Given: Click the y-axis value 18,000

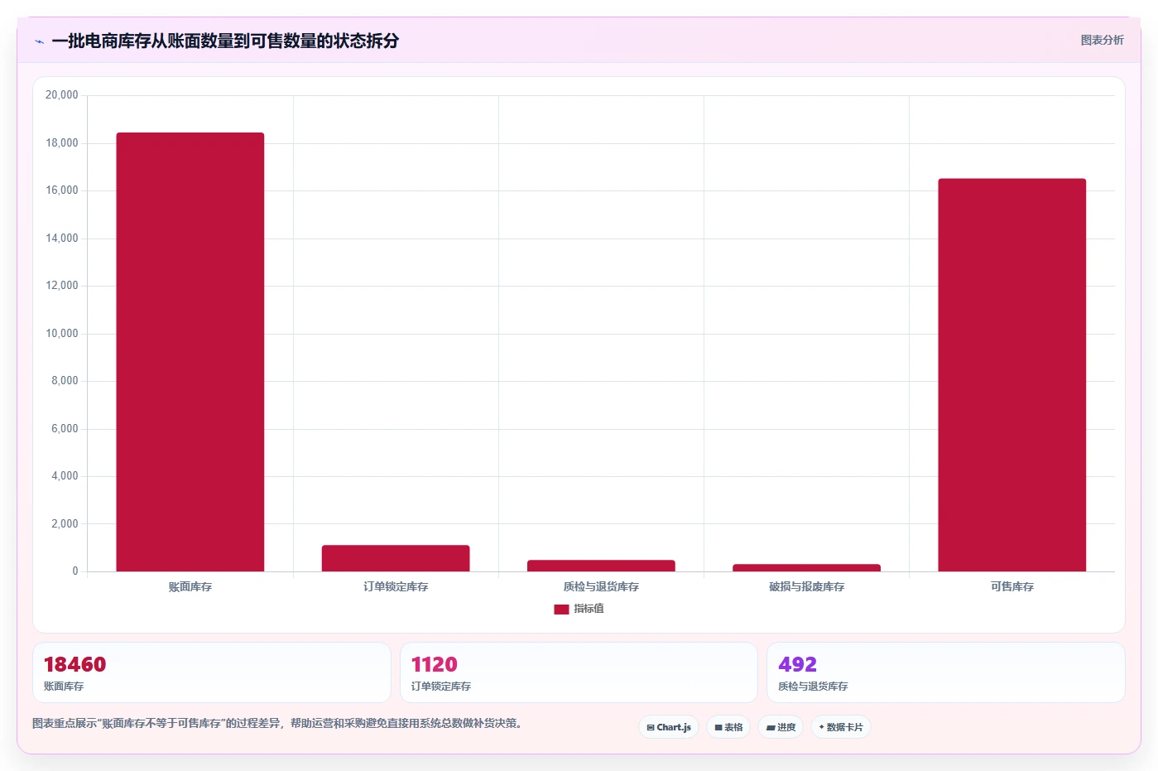Looking at the screenshot, I should coord(61,143).
